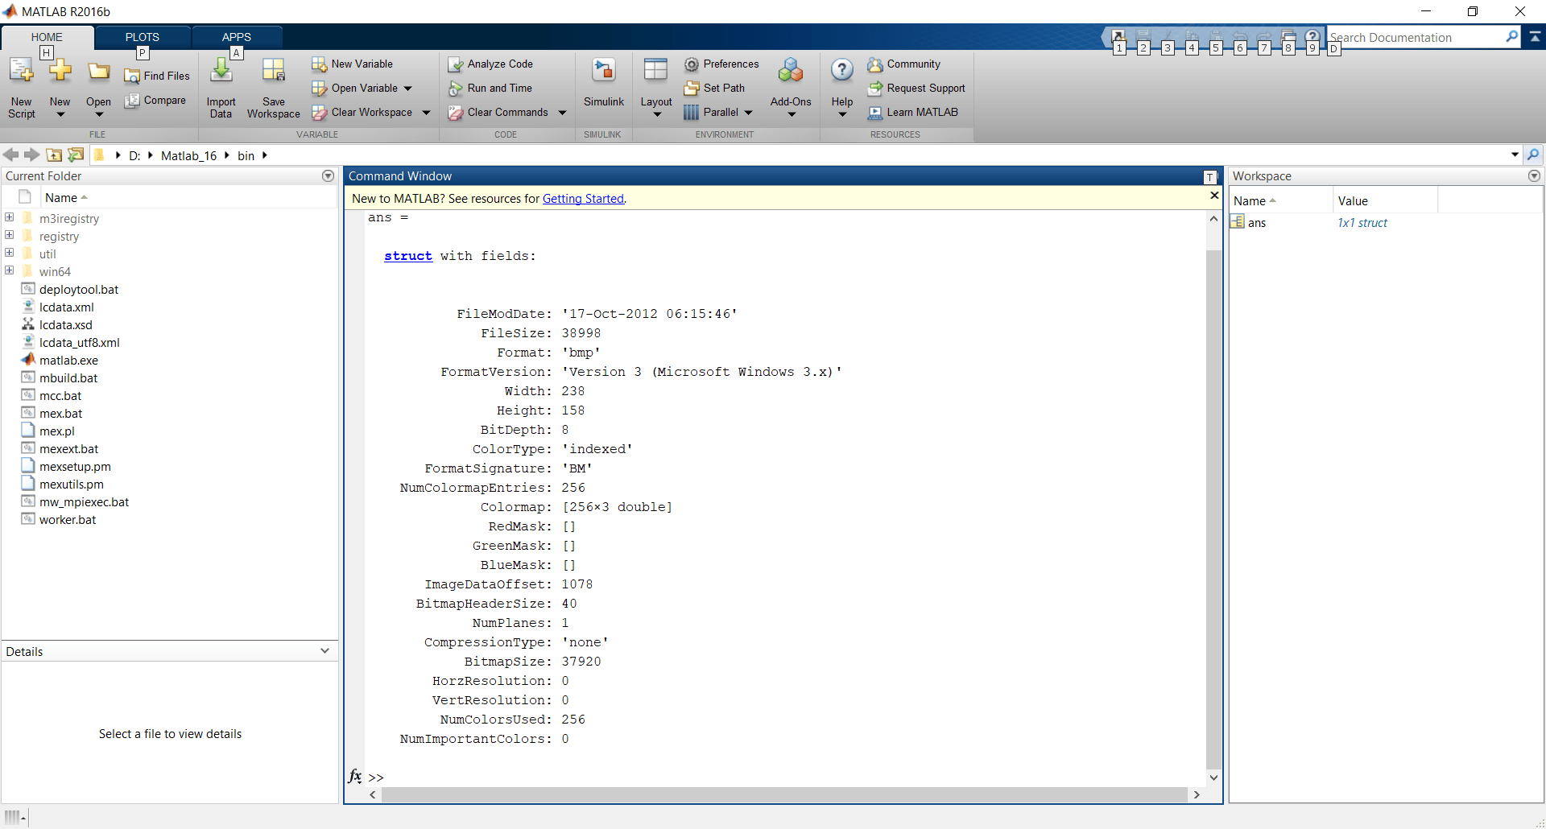
Task: Select the bin folder in path bar
Action: [246, 155]
